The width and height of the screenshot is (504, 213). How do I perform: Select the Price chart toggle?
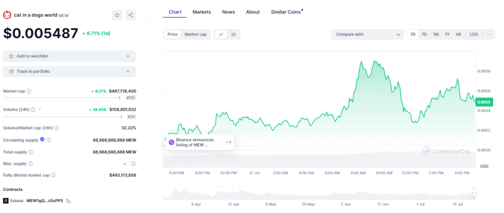click(173, 34)
